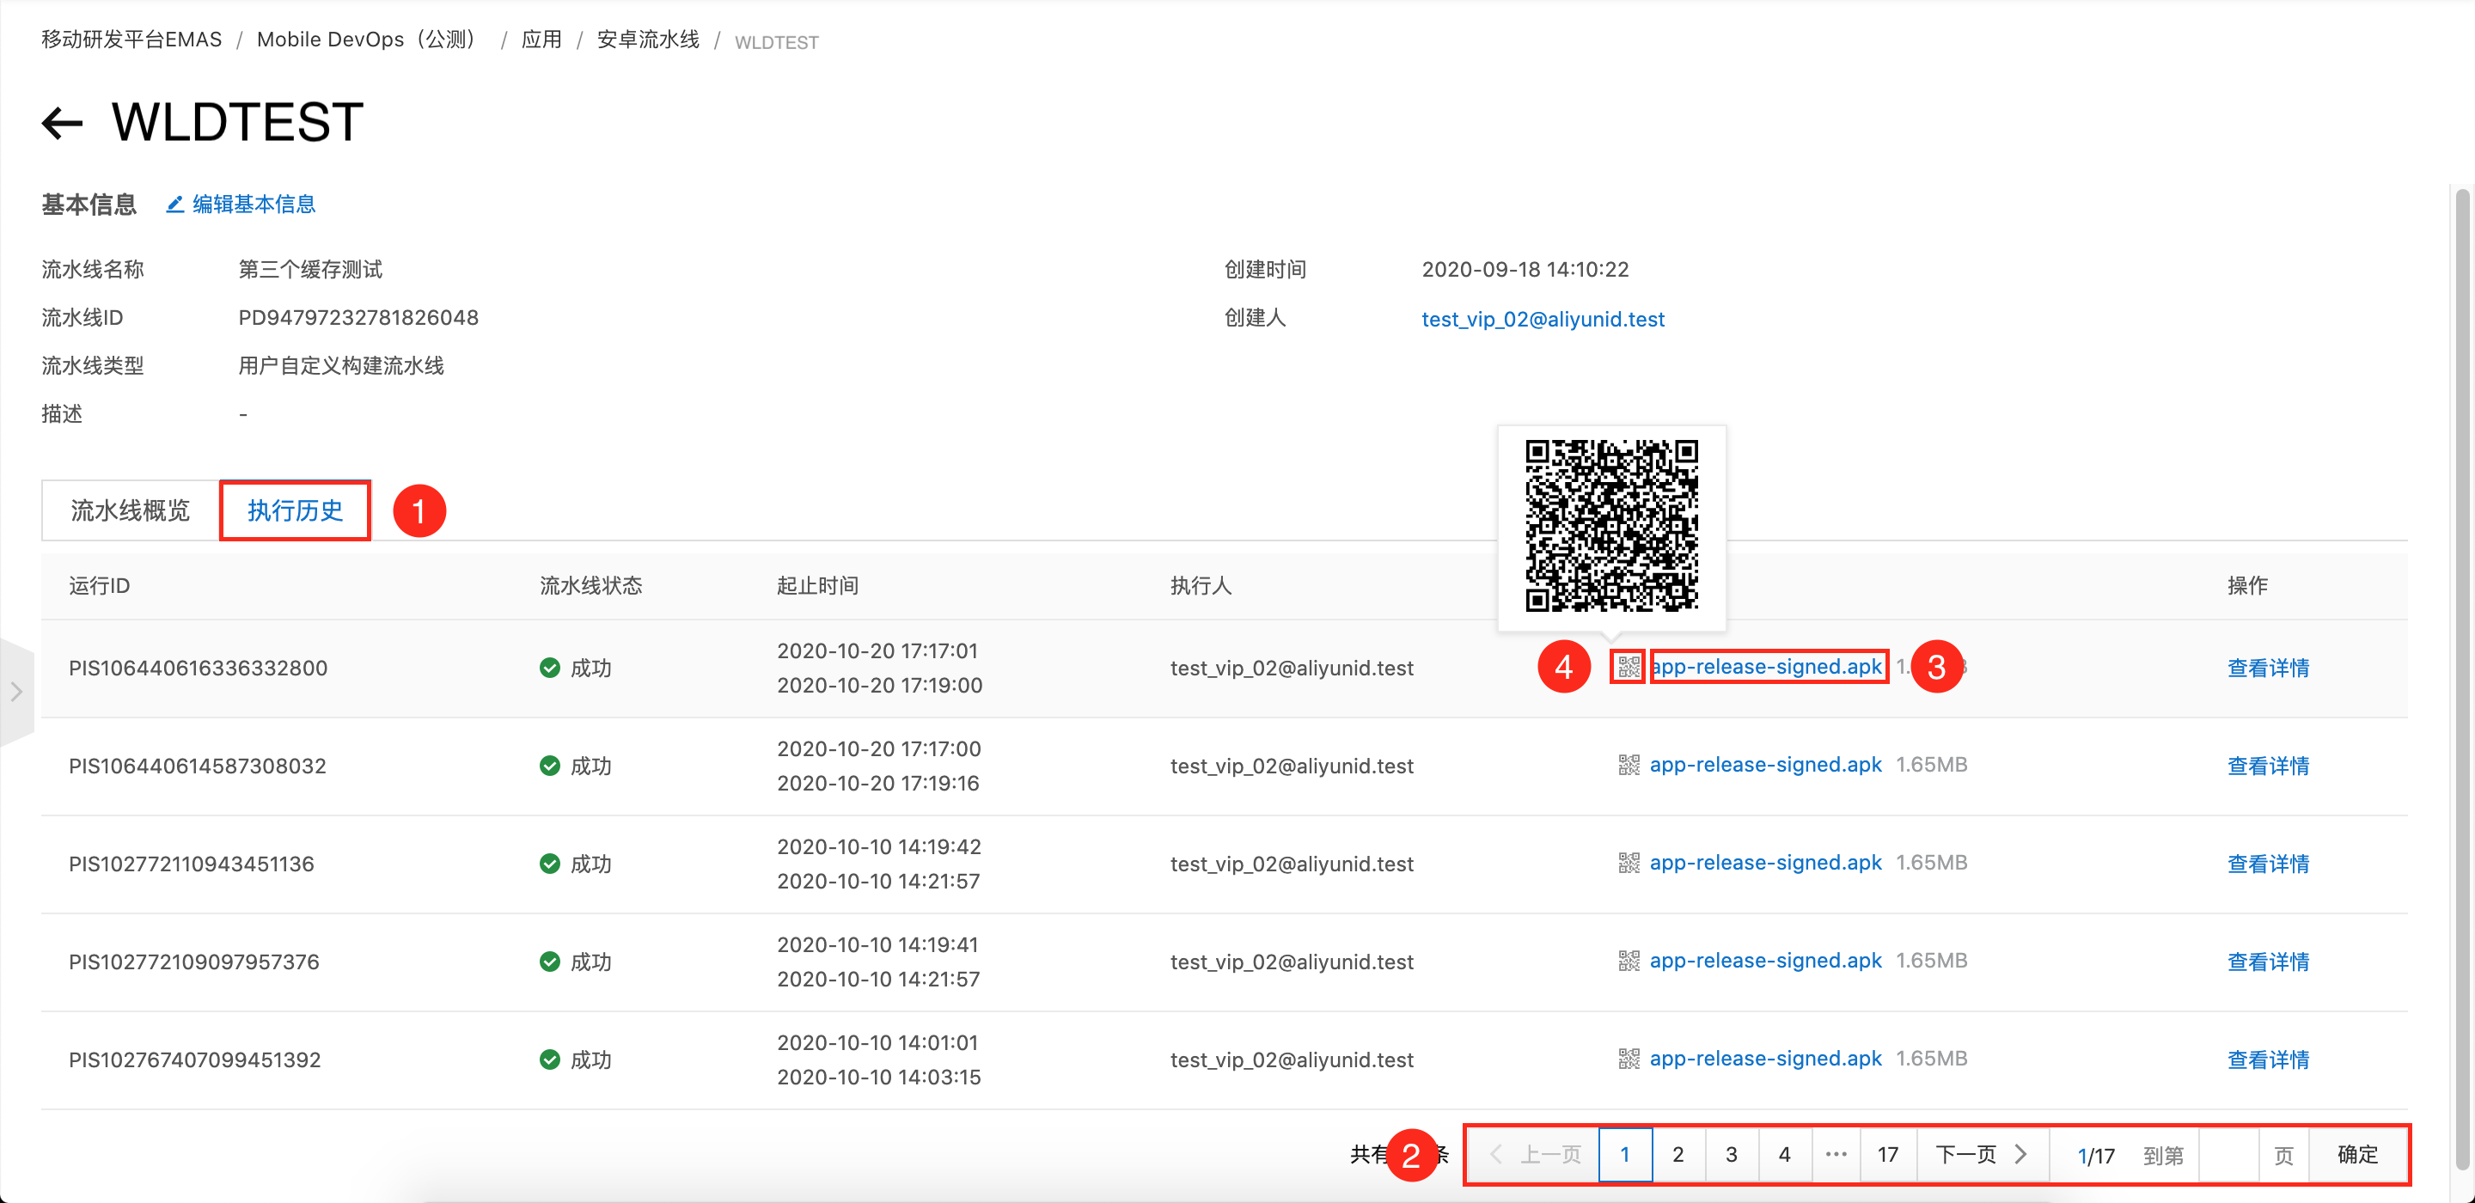Click the green success icon for PIS102767407099451392

(550, 1059)
